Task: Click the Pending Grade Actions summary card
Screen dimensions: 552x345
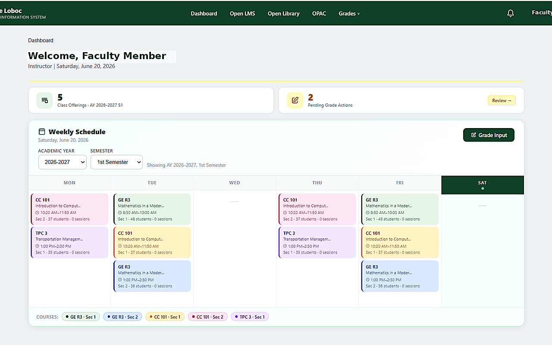Action: pos(401,100)
